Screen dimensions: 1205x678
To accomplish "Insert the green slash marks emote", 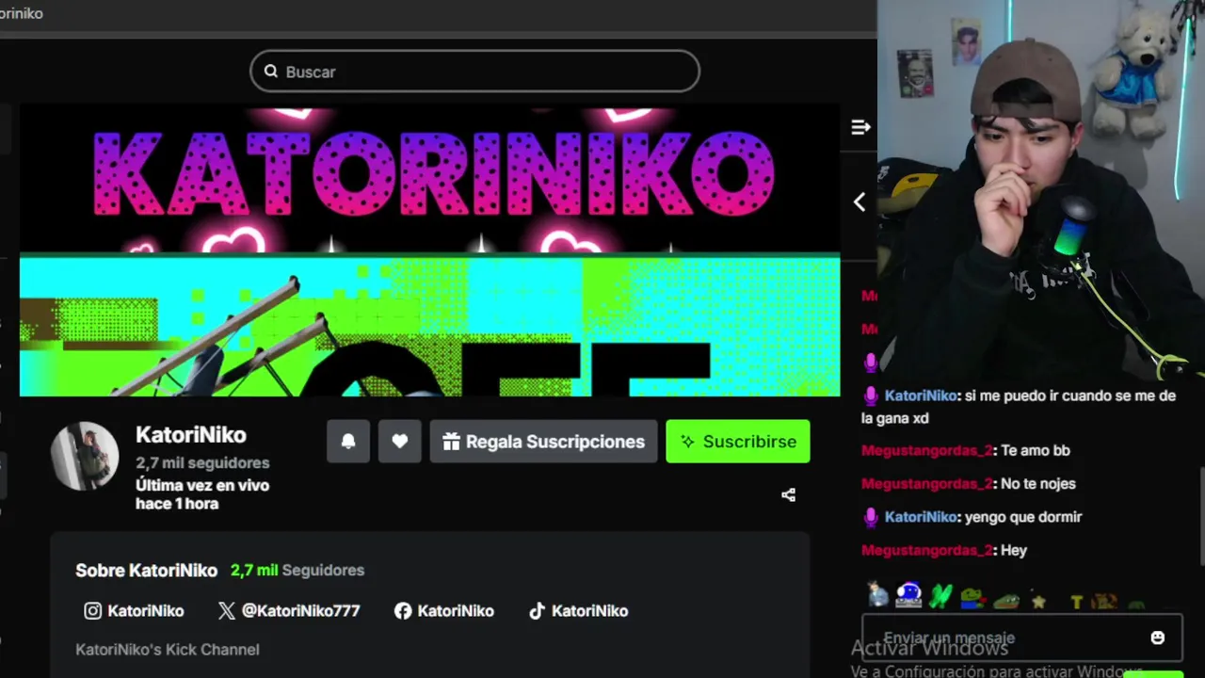I will click(940, 596).
